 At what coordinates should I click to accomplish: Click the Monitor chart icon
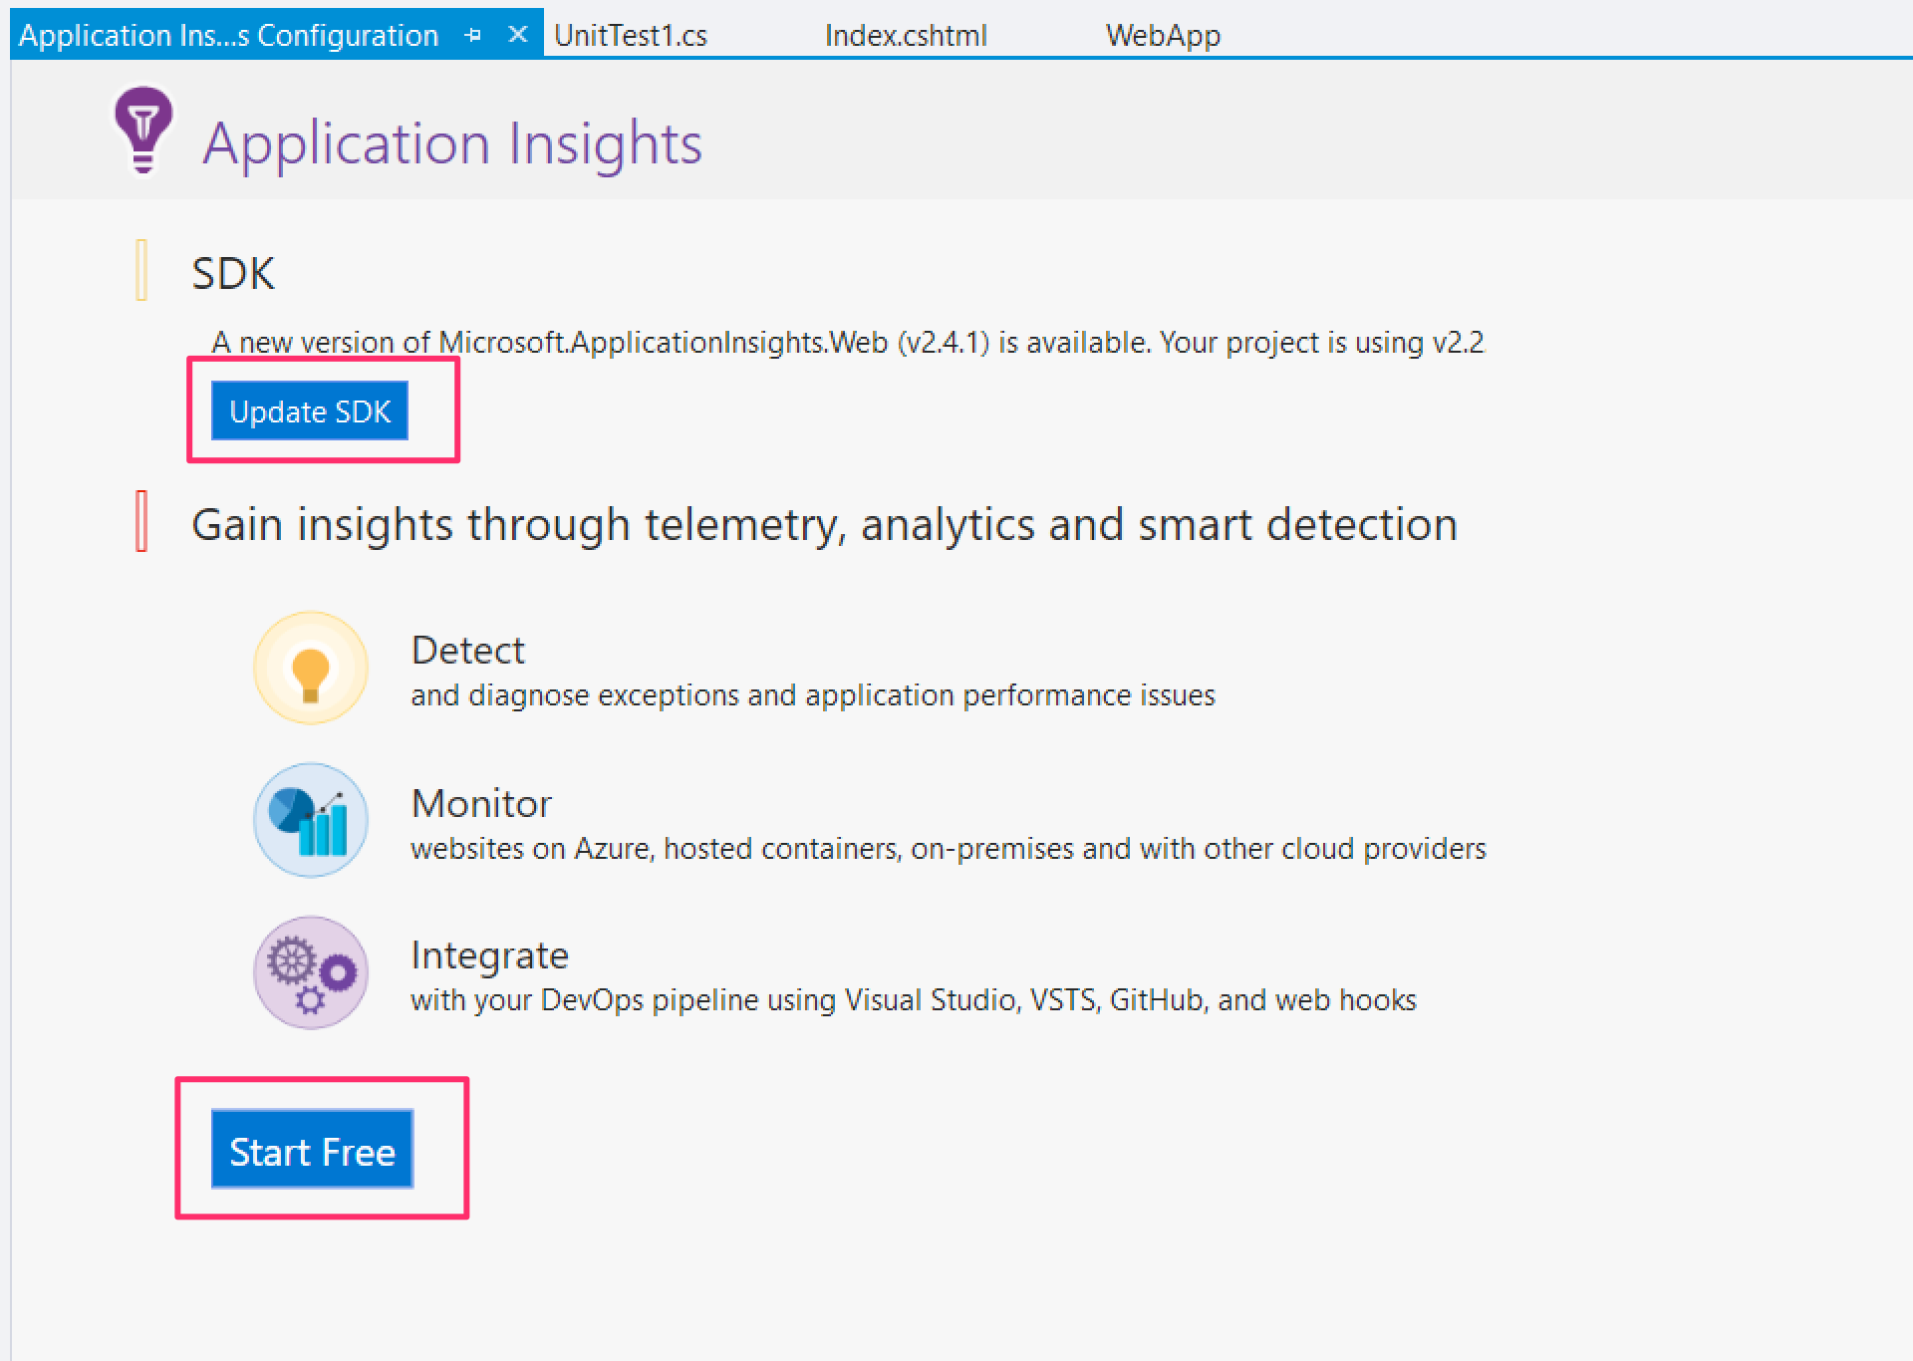[x=310, y=820]
